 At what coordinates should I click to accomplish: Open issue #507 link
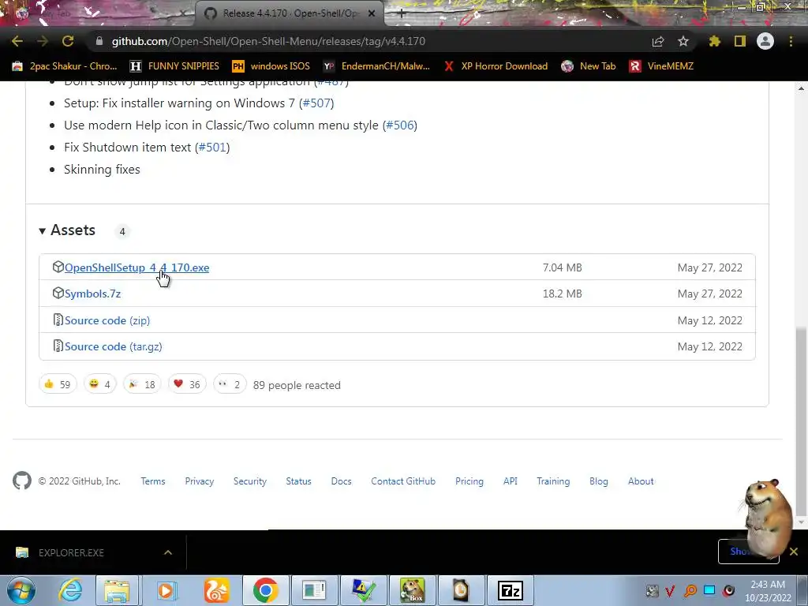tap(316, 103)
